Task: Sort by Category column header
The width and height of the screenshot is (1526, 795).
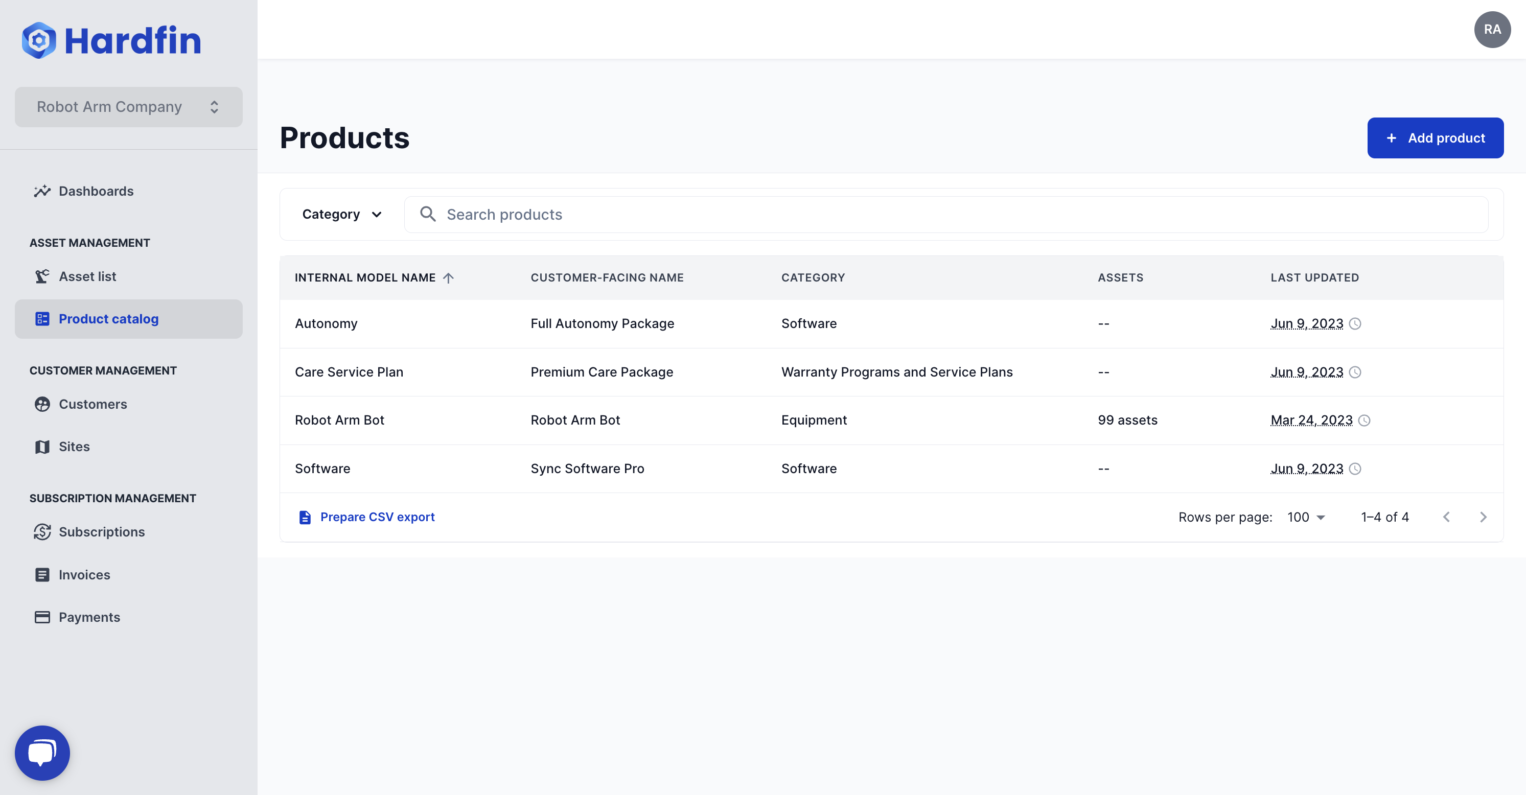Action: click(x=813, y=278)
